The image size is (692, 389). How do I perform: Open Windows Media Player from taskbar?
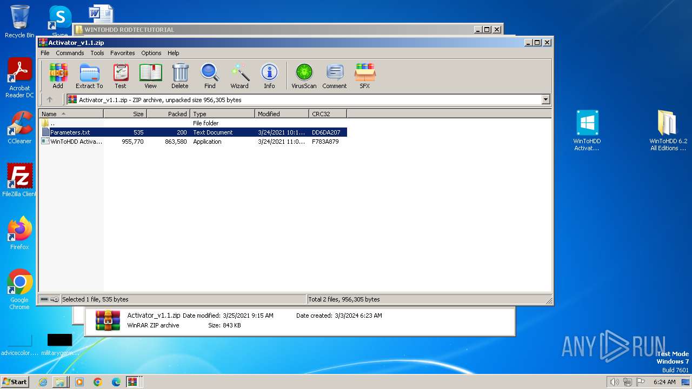(x=79, y=382)
